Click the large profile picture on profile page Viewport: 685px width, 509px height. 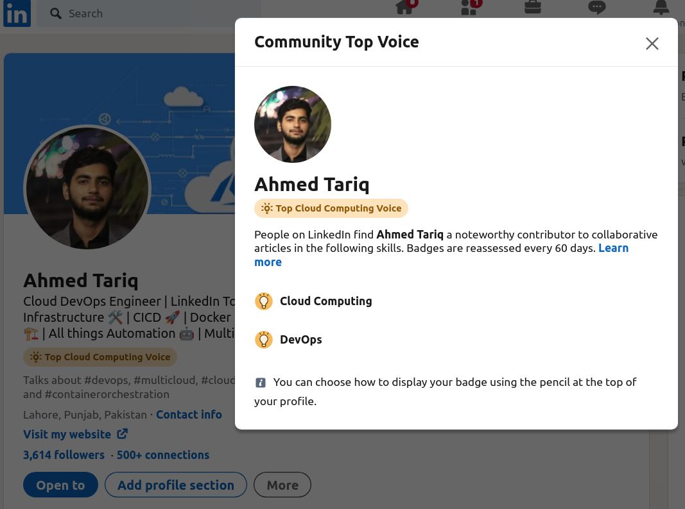tap(87, 188)
